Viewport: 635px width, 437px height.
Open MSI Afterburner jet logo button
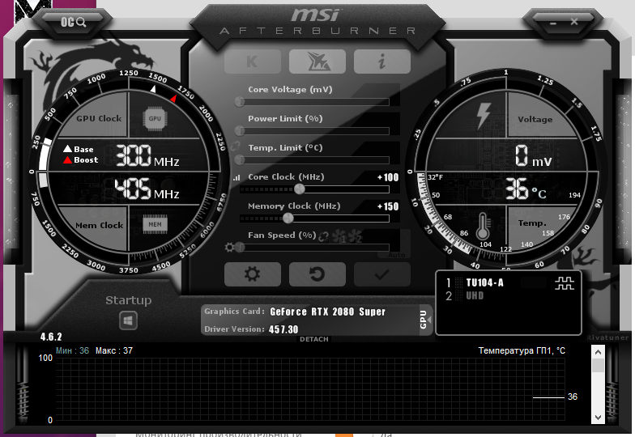(x=317, y=62)
